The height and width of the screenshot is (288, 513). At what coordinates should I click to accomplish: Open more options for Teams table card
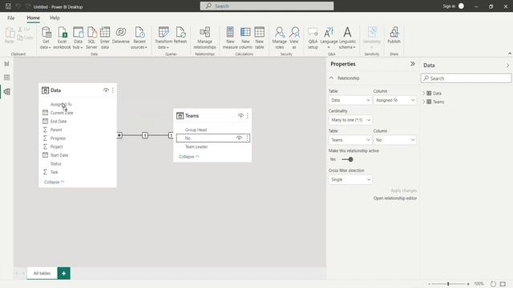(x=248, y=115)
